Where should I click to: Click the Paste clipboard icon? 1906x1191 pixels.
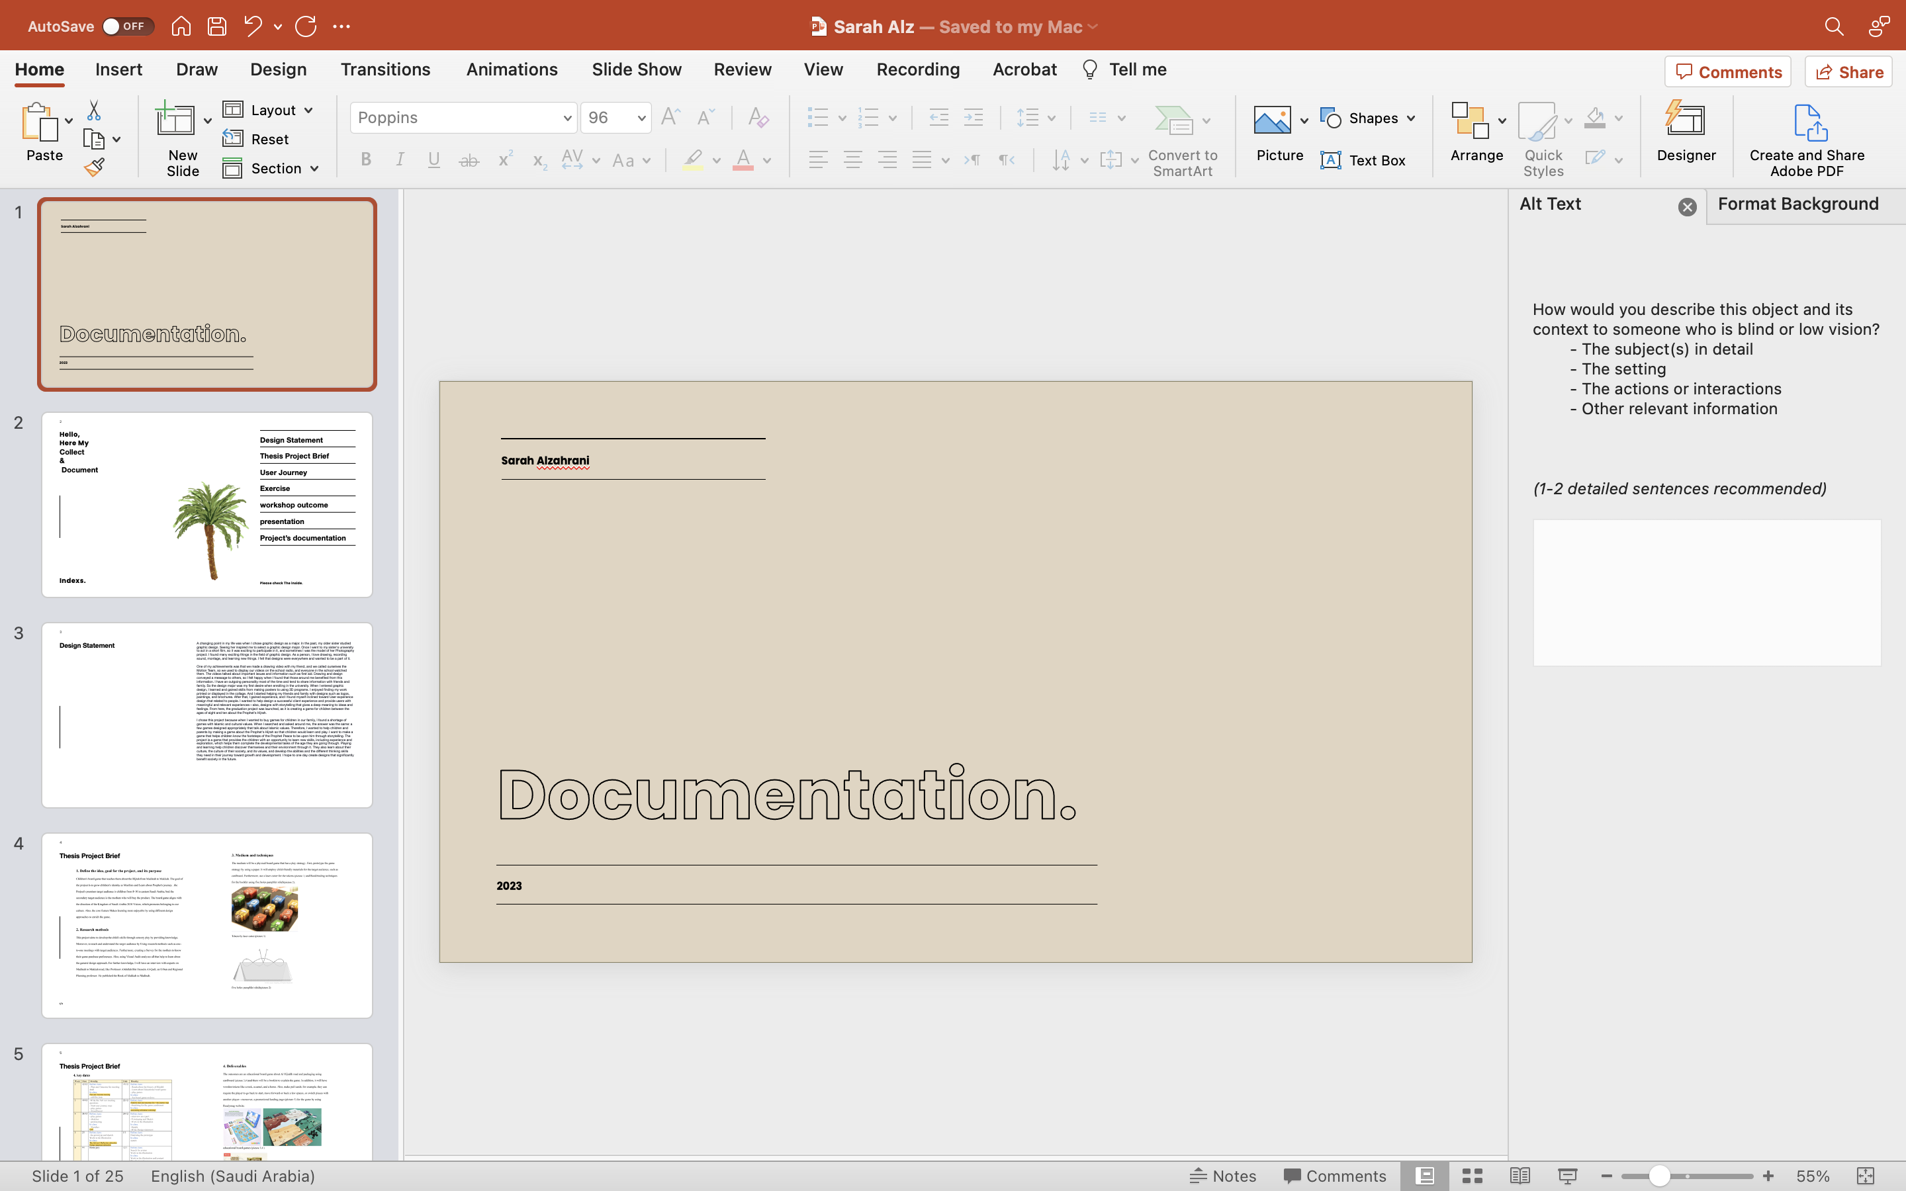point(40,122)
